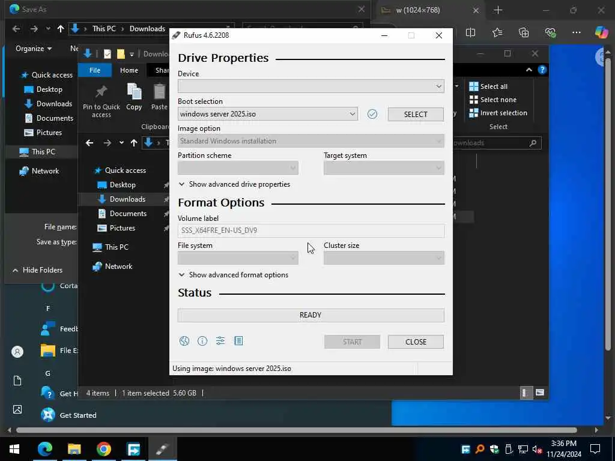Open the Device dropdown in Rufus
This screenshot has height=461, width=615.
click(311, 86)
